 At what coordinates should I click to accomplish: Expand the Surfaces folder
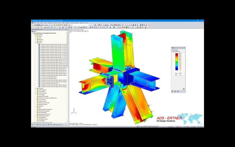click(x=36, y=41)
